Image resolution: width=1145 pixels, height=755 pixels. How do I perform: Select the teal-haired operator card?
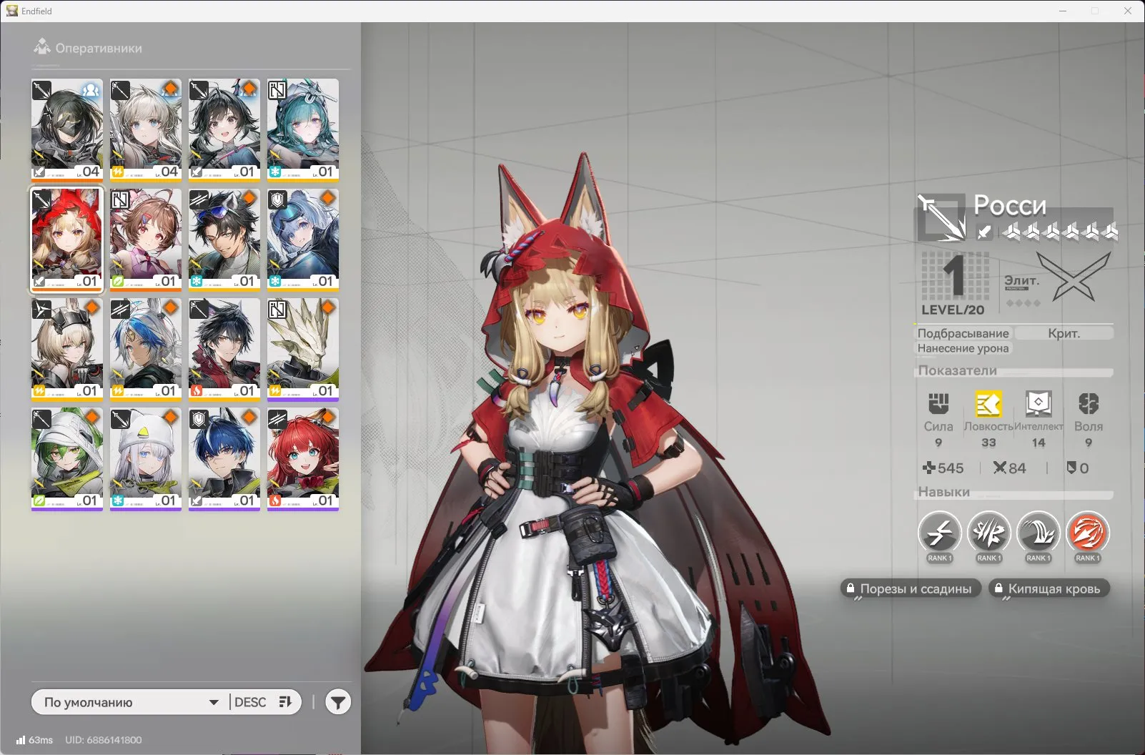[303, 129]
